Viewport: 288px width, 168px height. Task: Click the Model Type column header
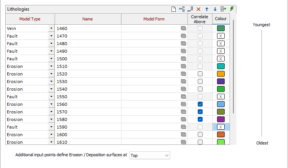click(x=30, y=19)
